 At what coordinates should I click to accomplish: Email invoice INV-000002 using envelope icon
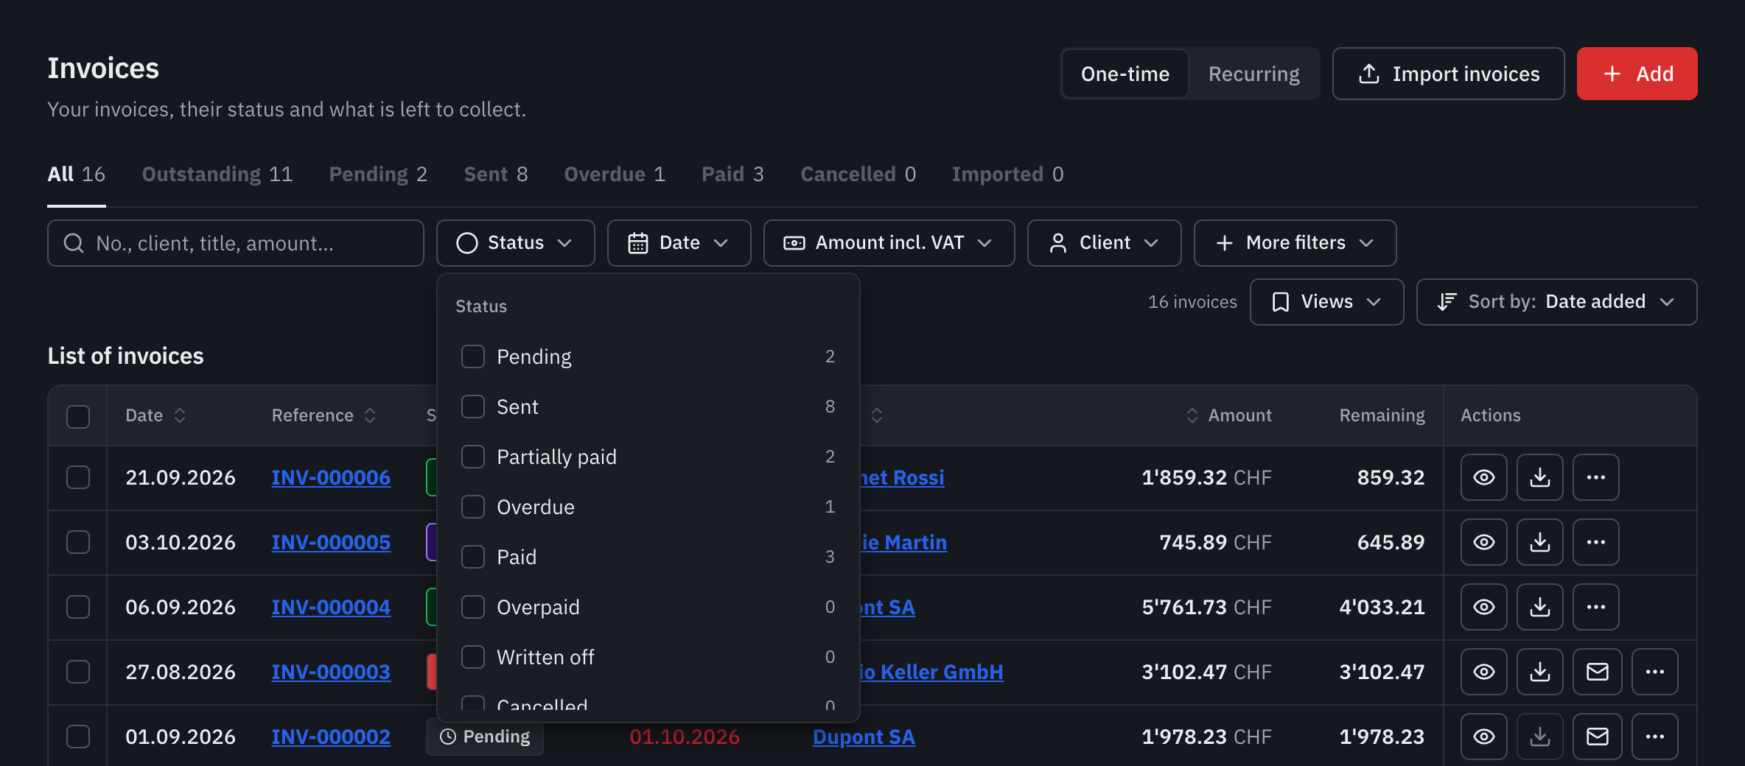[1597, 737]
